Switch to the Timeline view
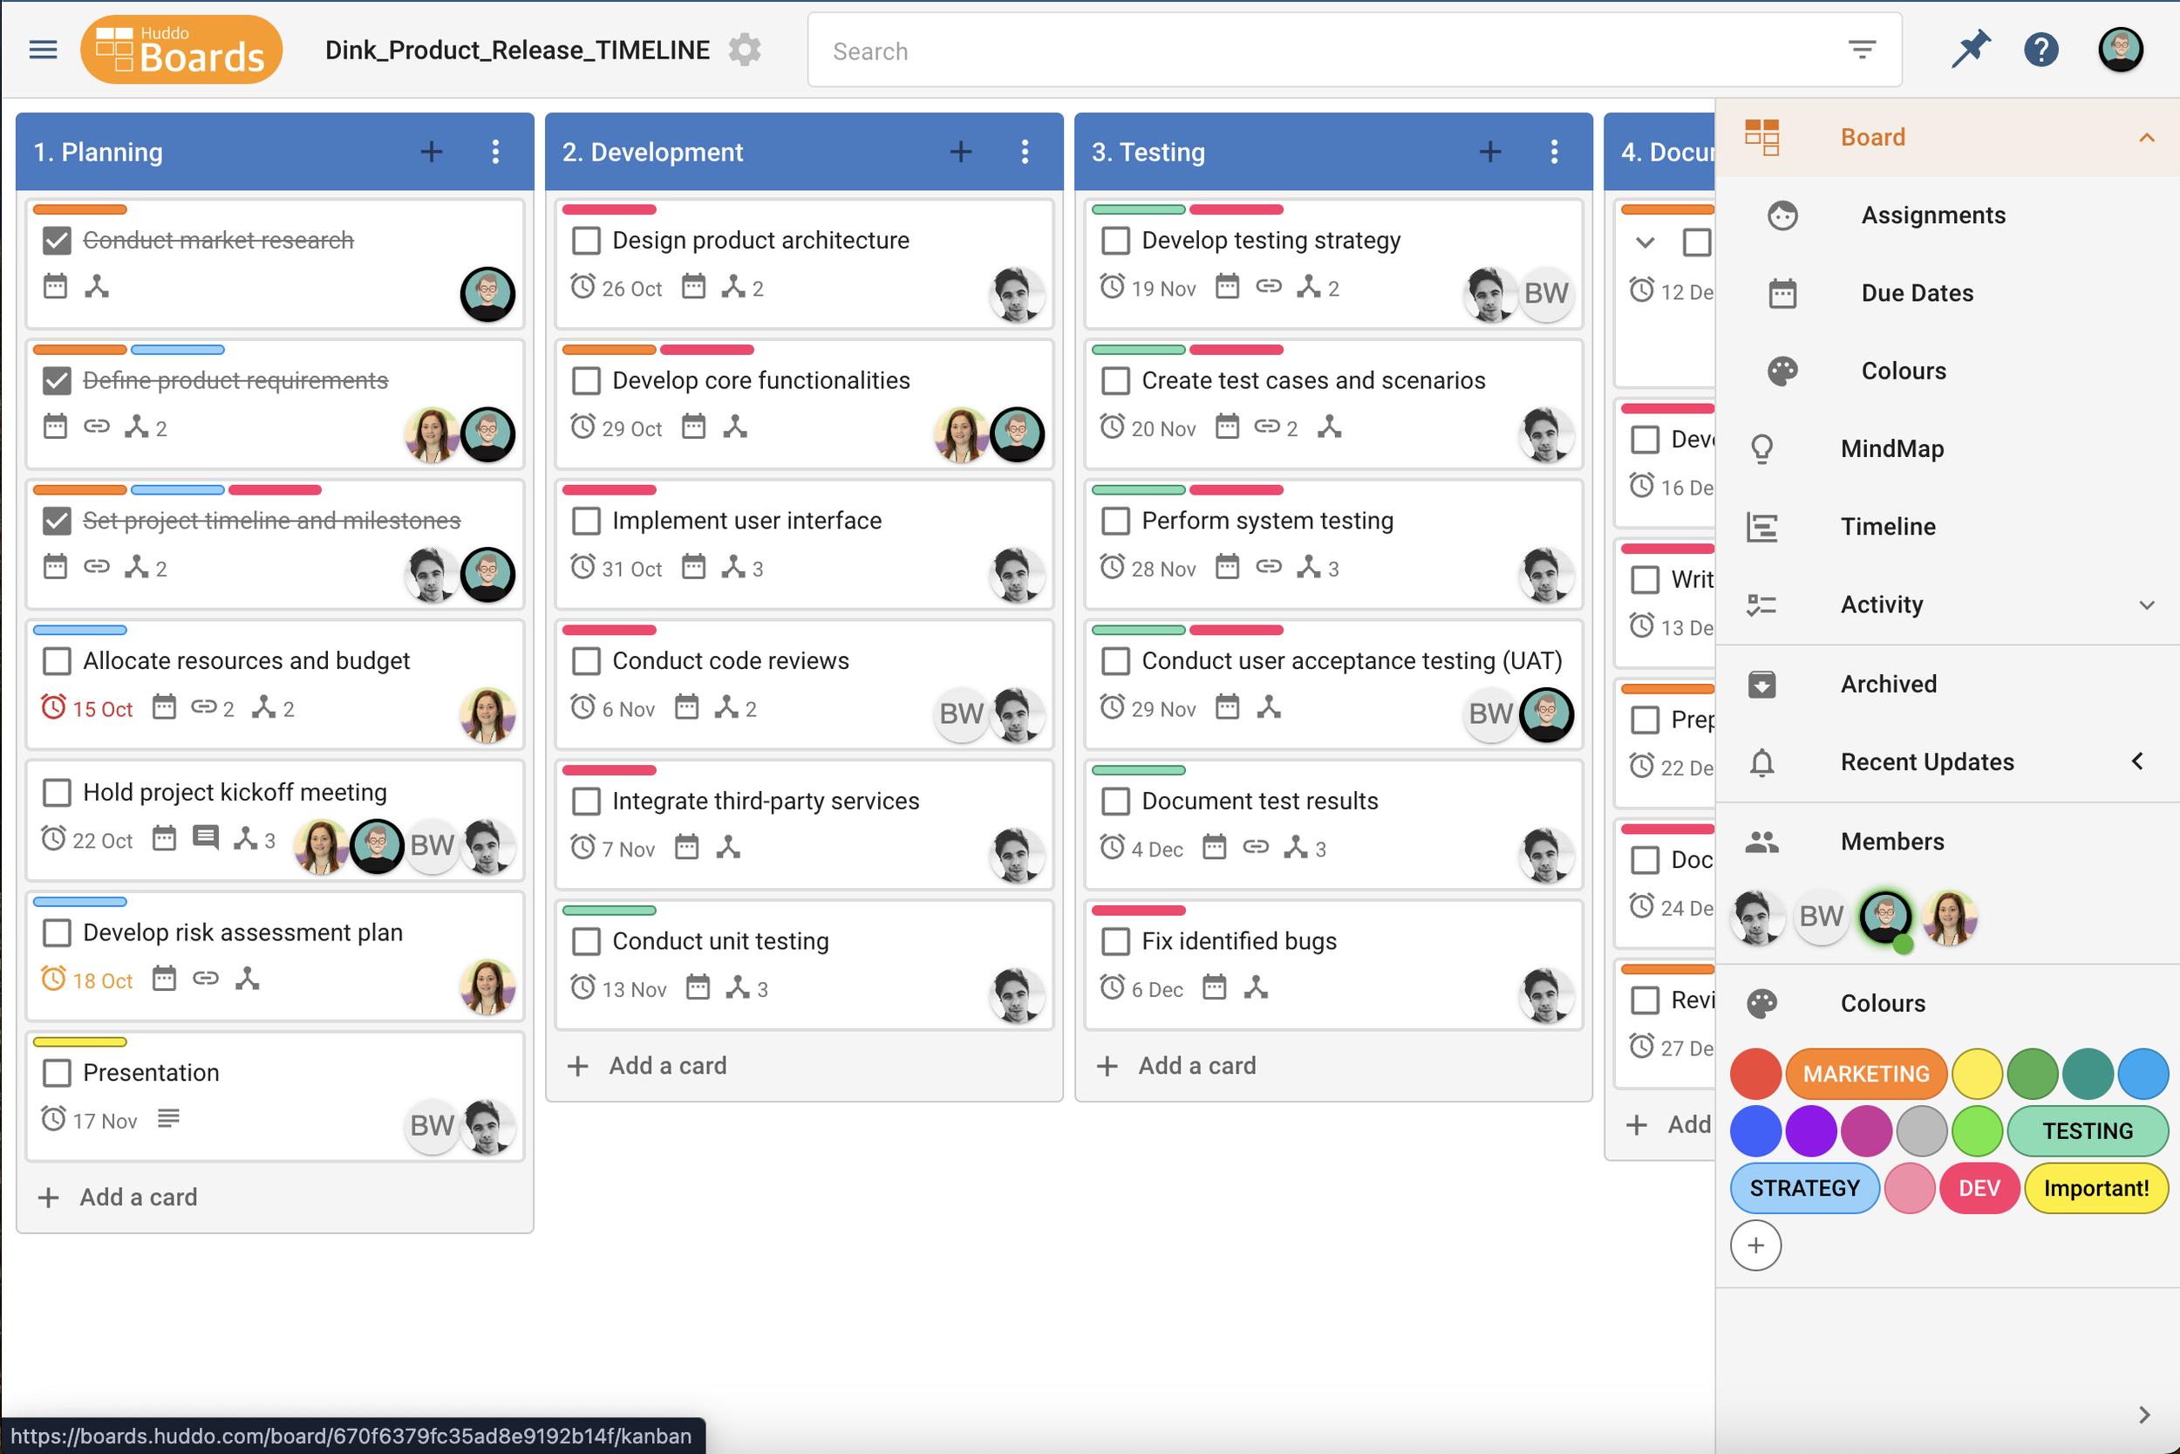This screenshot has width=2180, height=1454. [x=1887, y=526]
